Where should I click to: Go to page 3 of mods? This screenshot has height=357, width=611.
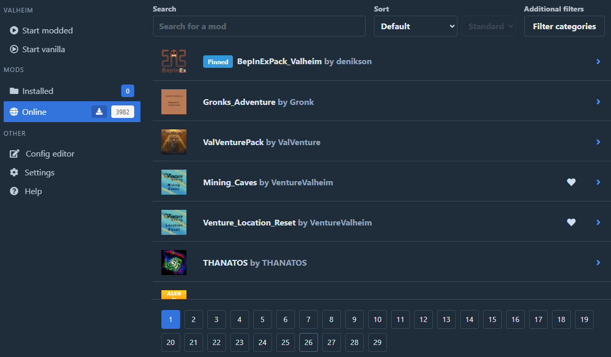tap(217, 319)
